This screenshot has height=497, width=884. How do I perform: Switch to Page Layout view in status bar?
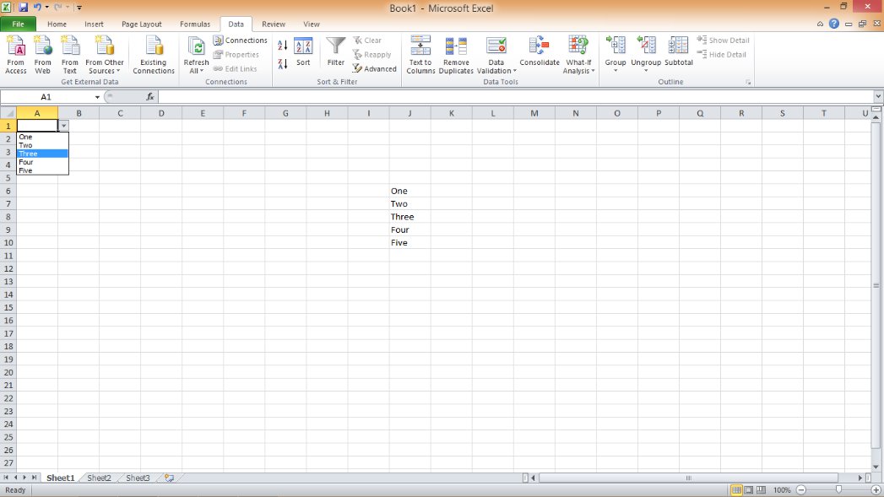749,489
